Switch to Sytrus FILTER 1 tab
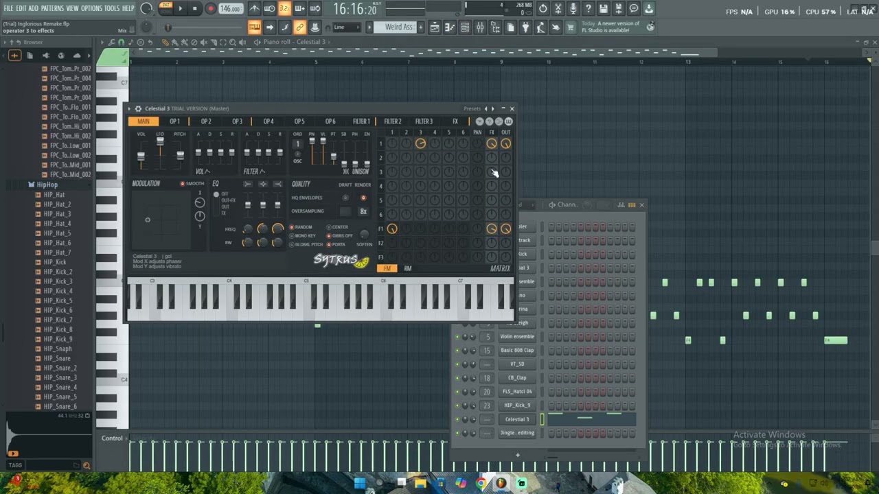This screenshot has height=494, width=879. (361, 121)
